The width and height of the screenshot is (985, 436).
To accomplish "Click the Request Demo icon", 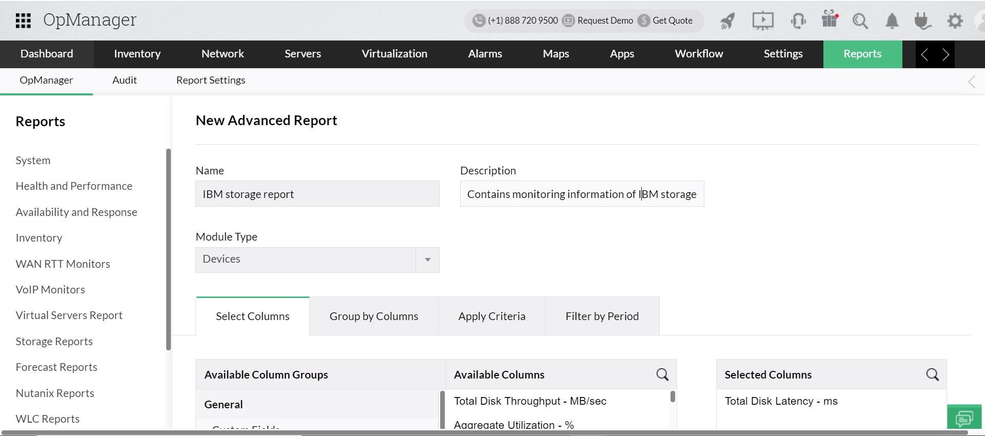I will coord(568,21).
